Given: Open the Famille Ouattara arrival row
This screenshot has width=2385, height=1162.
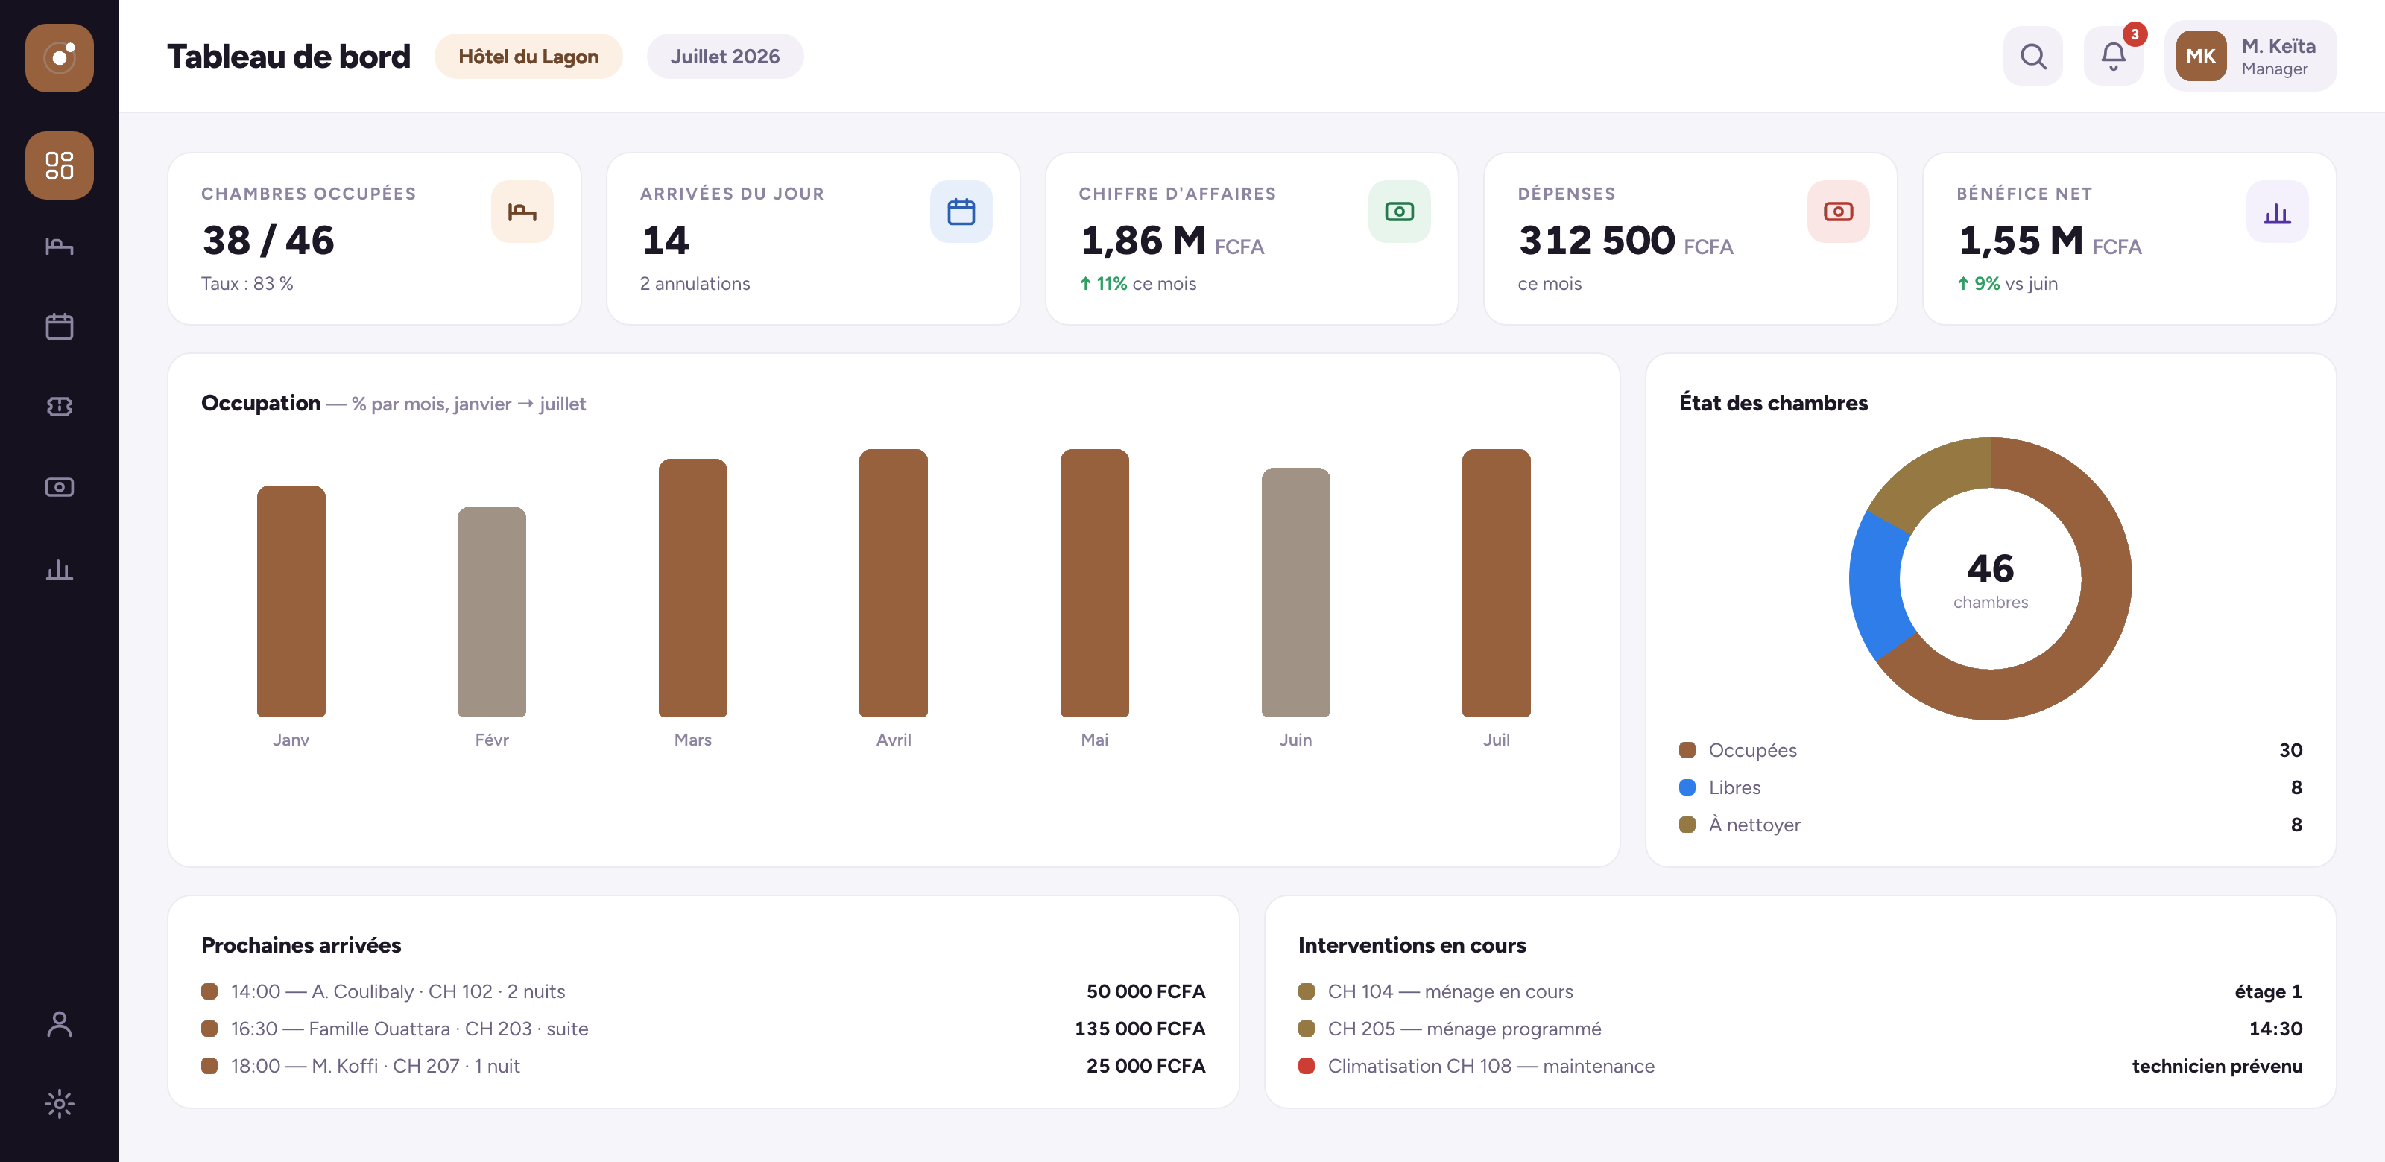Looking at the screenshot, I should pos(704,1029).
